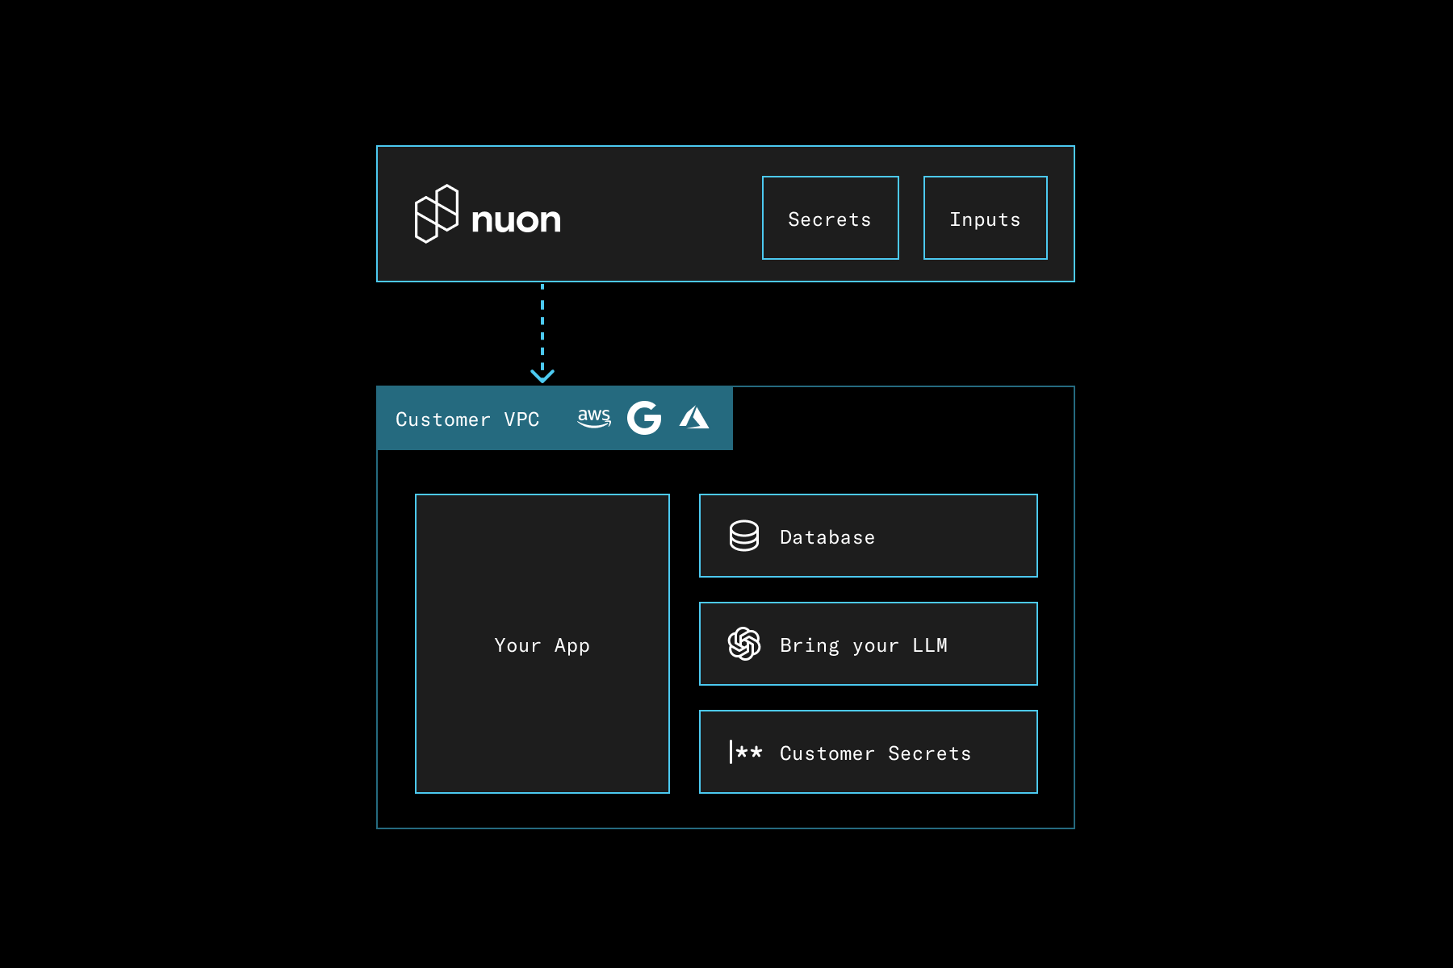Click the Azure logo icon
The image size is (1453, 968).
(694, 417)
